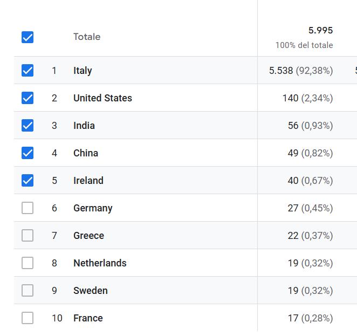Click India's 56 (0,93%) value cell

tap(310, 126)
